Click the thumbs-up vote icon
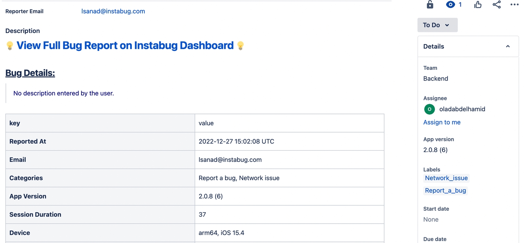The width and height of the screenshot is (524, 243). pyautogui.click(x=478, y=5)
